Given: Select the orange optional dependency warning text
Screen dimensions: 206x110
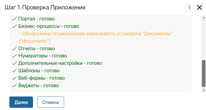Looking at the screenshot, I should 95,37.
